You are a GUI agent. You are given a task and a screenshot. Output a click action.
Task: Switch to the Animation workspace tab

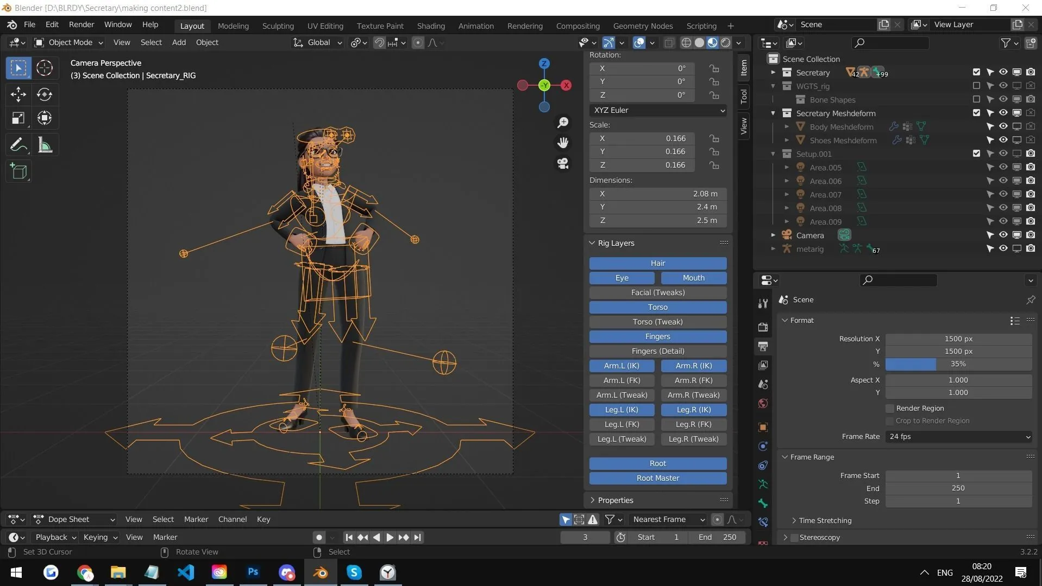475,26
